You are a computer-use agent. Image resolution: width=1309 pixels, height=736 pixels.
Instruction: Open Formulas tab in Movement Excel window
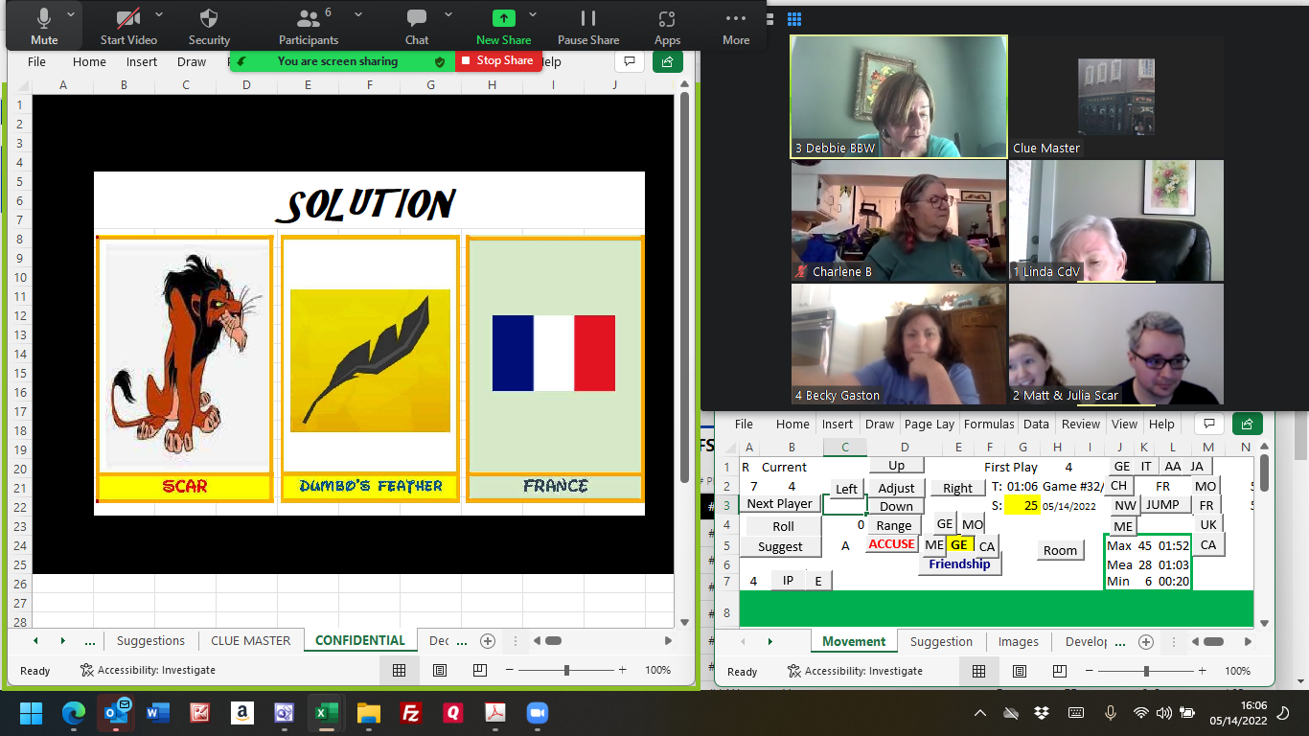[x=989, y=424]
